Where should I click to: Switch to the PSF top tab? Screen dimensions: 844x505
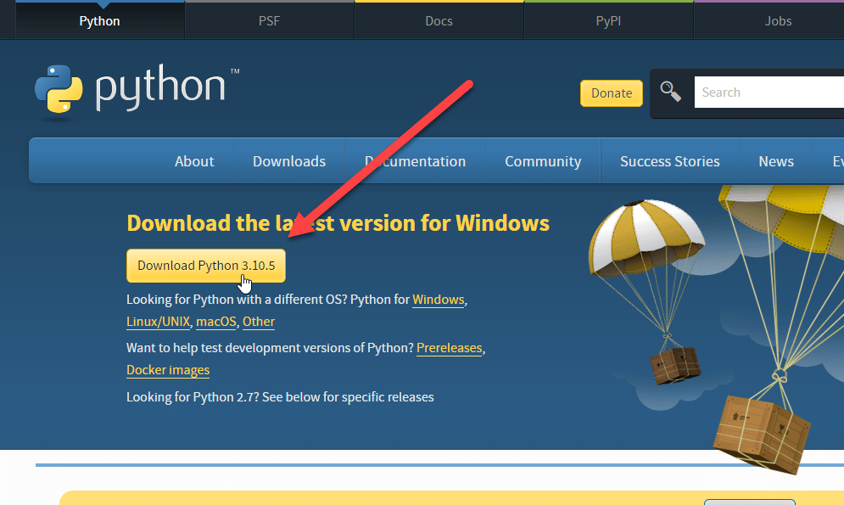click(x=269, y=21)
